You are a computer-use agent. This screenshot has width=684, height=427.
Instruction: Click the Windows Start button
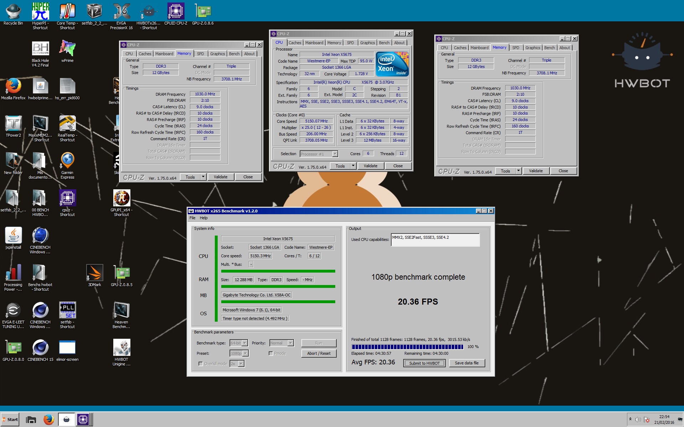click(10, 420)
